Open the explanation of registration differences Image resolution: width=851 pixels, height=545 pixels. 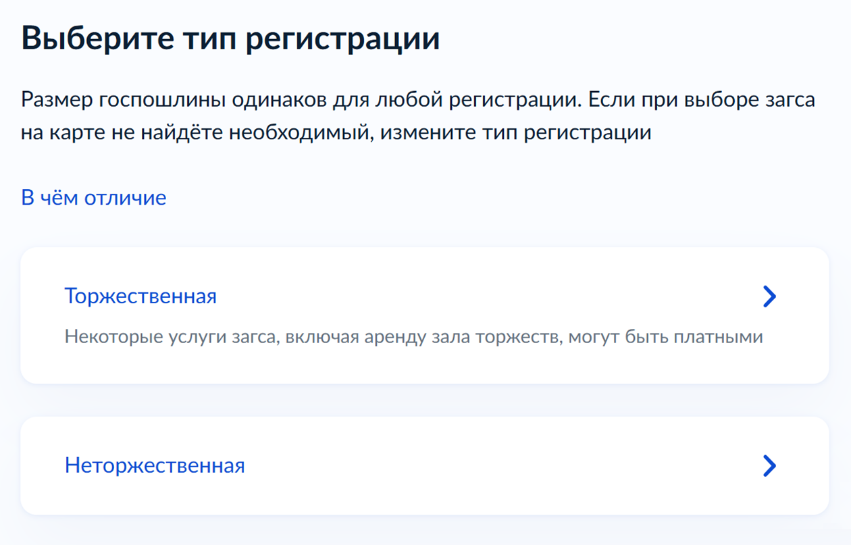pyautogui.click(x=93, y=197)
